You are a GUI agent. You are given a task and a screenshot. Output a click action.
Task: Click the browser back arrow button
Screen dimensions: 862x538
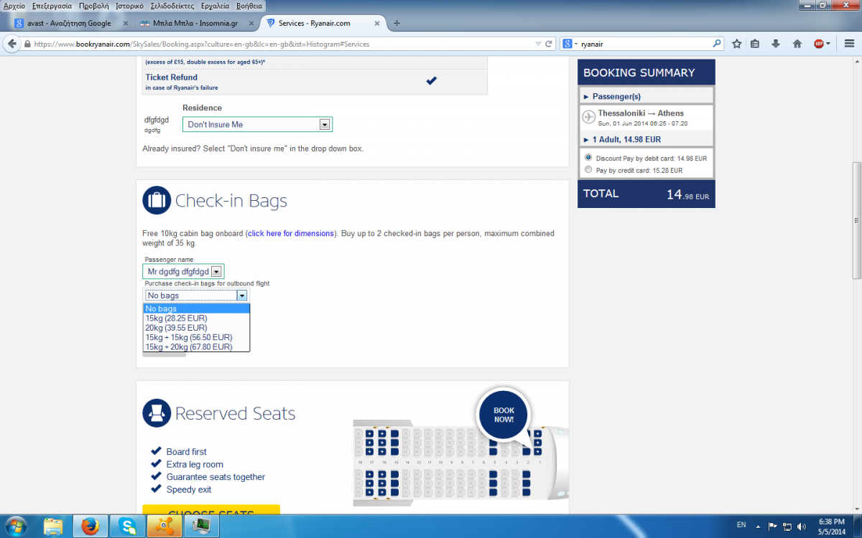pos(11,44)
